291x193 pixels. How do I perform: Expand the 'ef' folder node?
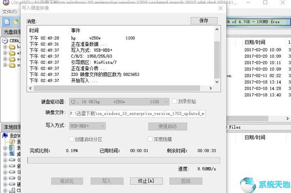point(5,53)
